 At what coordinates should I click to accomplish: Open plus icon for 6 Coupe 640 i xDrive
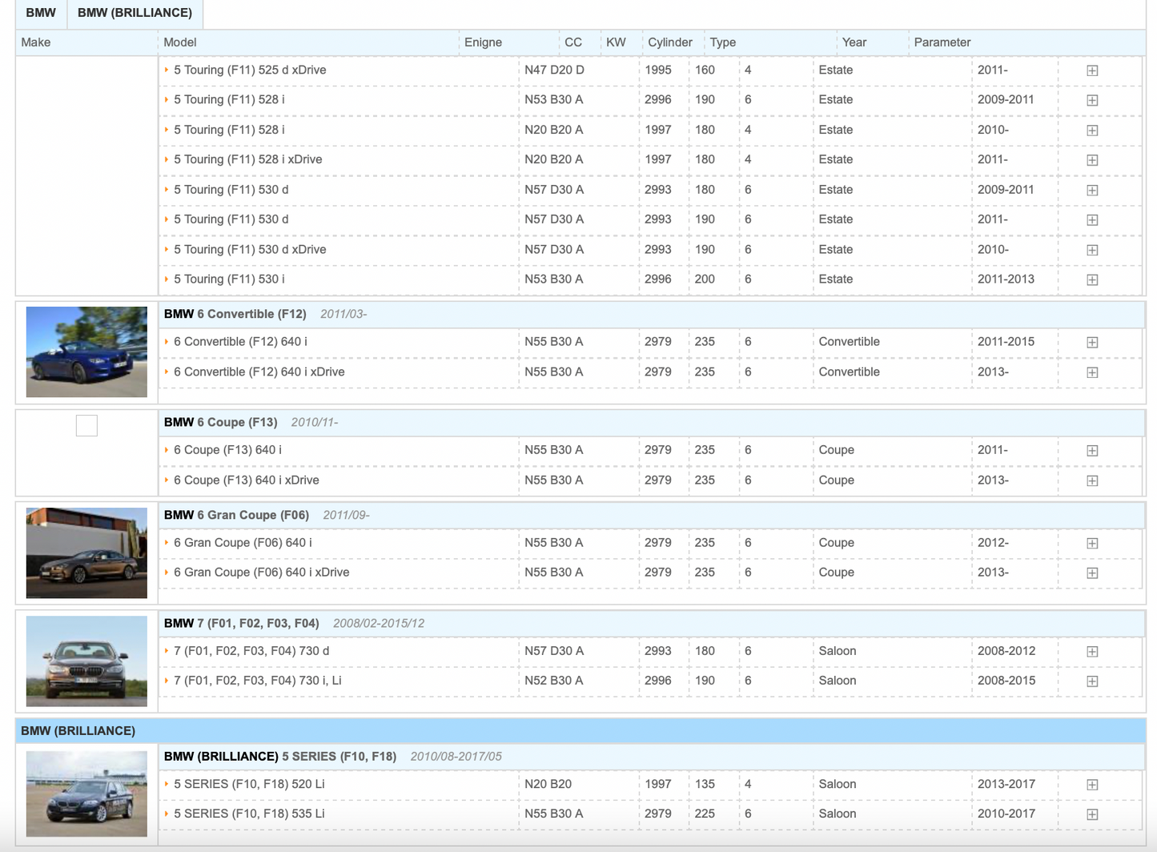click(x=1092, y=480)
